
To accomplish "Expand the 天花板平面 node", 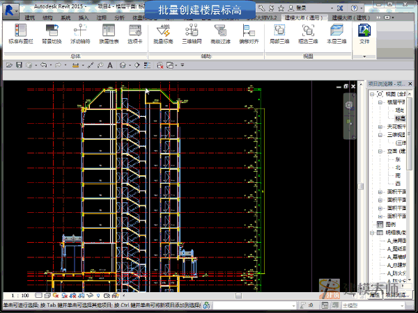I will (x=380, y=127).
